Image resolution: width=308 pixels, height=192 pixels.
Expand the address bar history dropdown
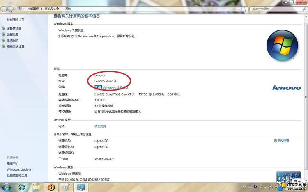(239, 9)
